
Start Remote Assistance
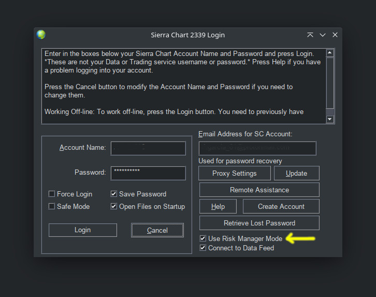[259, 190]
